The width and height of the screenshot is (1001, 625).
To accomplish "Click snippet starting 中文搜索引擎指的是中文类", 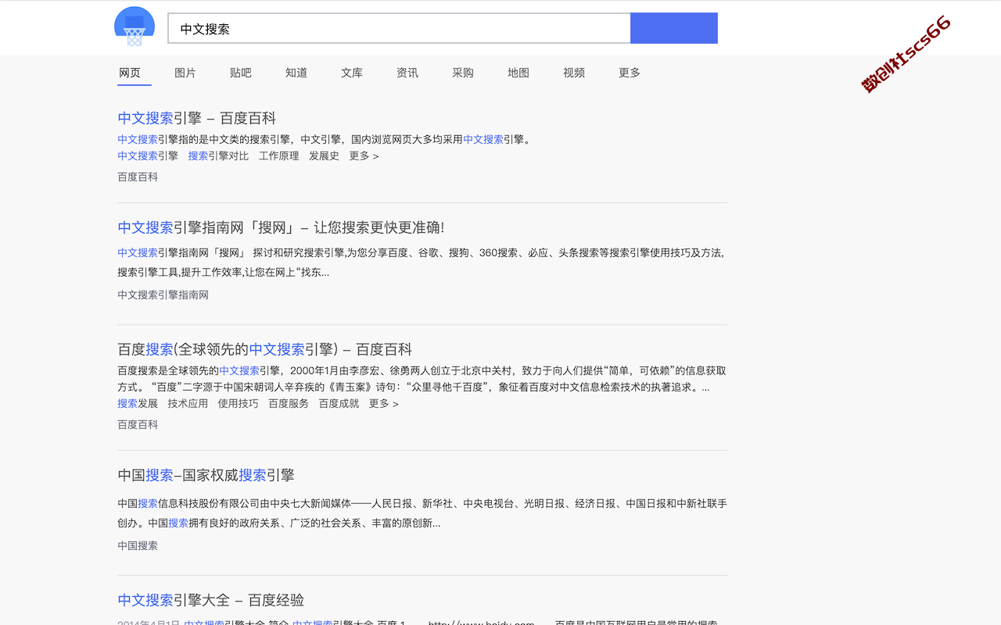I will click(x=326, y=140).
